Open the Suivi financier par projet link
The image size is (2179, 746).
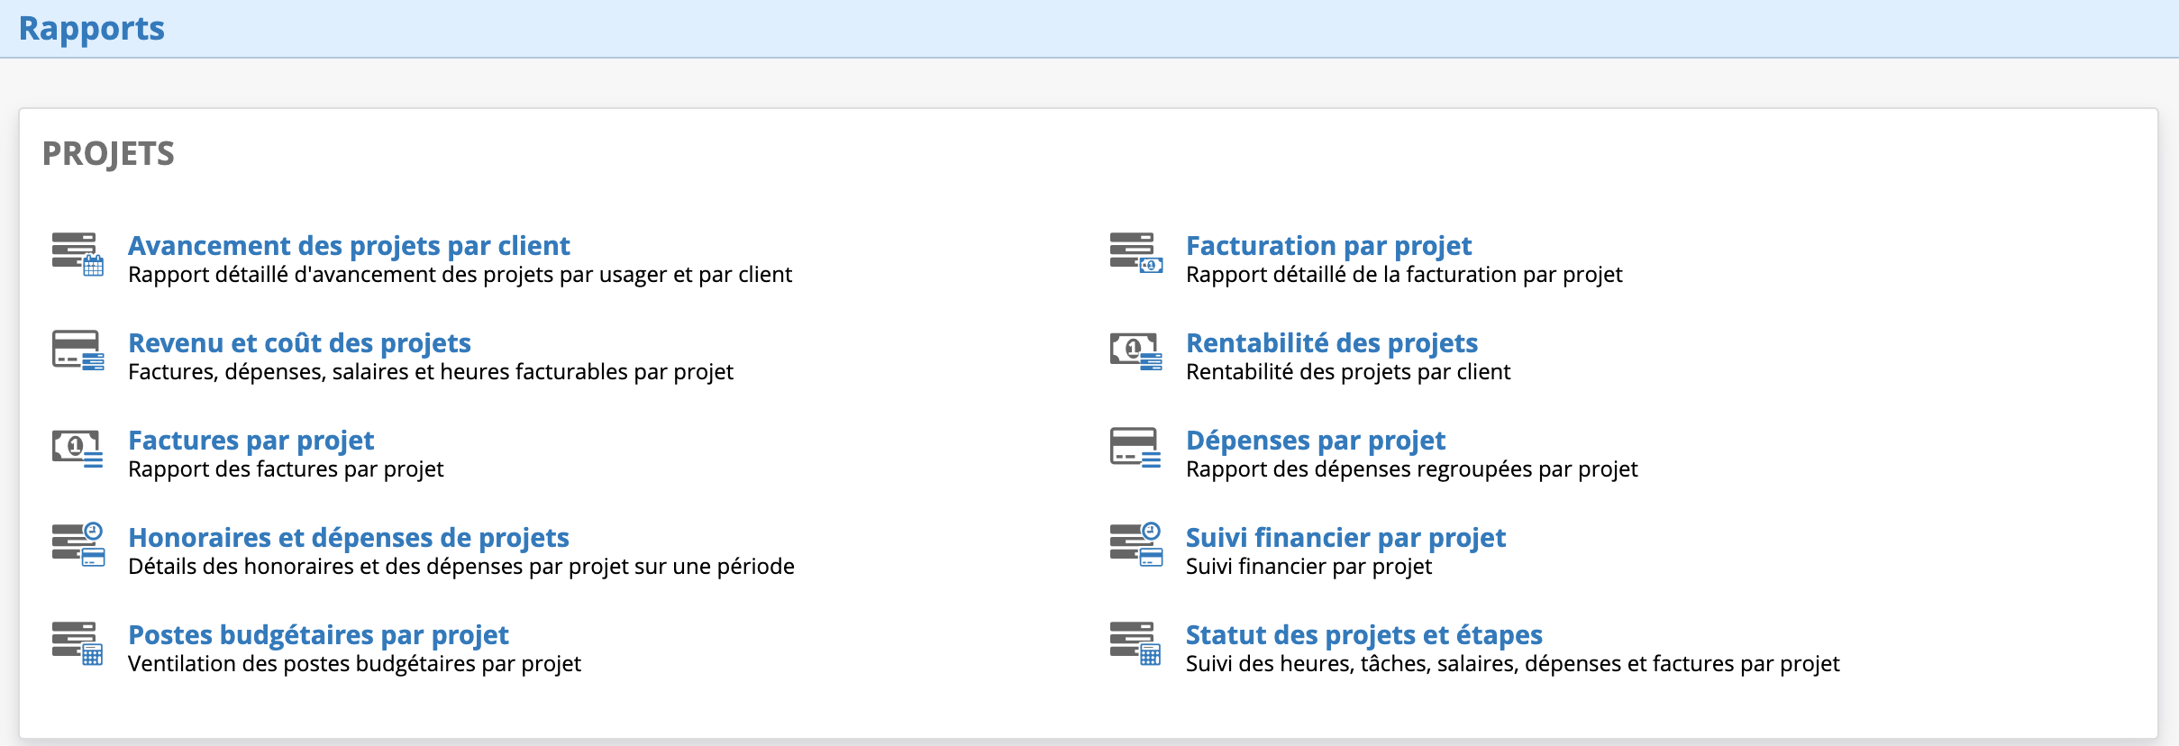[x=1345, y=537]
